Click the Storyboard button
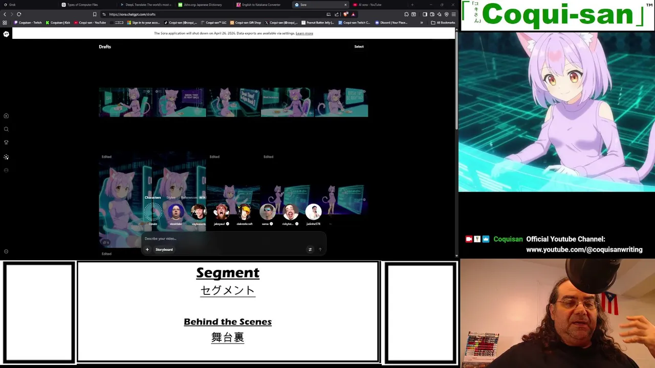 [x=164, y=249]
